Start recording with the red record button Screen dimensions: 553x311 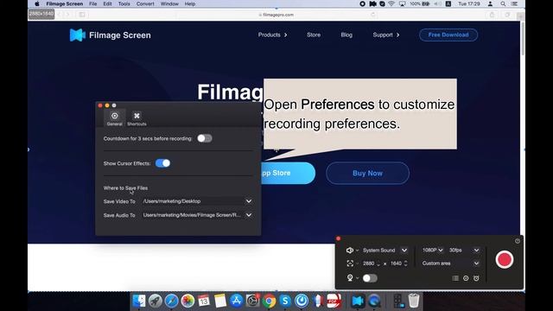click(x=505, y=260)
